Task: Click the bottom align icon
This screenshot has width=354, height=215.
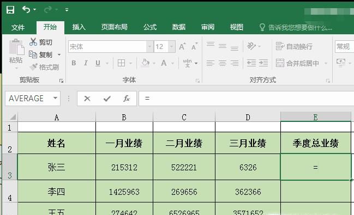Action: point(235,48)
